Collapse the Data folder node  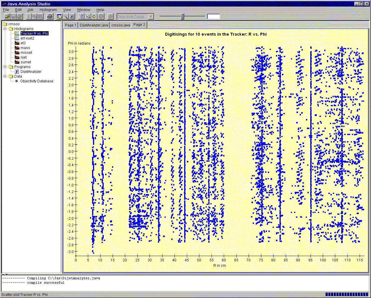tap(5, 76)
